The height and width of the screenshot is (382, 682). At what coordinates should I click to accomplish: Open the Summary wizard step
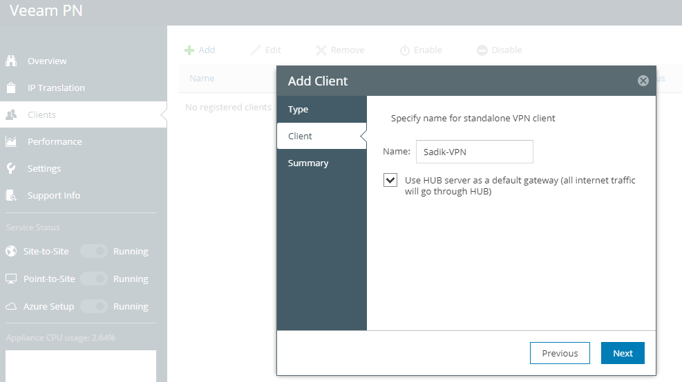coord(322,163)
